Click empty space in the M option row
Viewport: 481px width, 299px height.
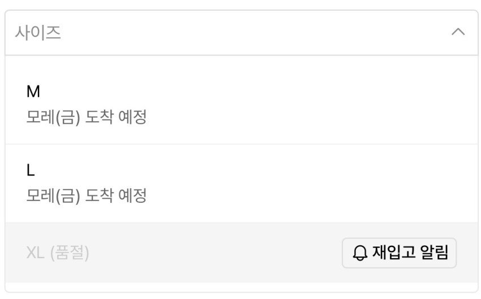click(x=311, y=104)
